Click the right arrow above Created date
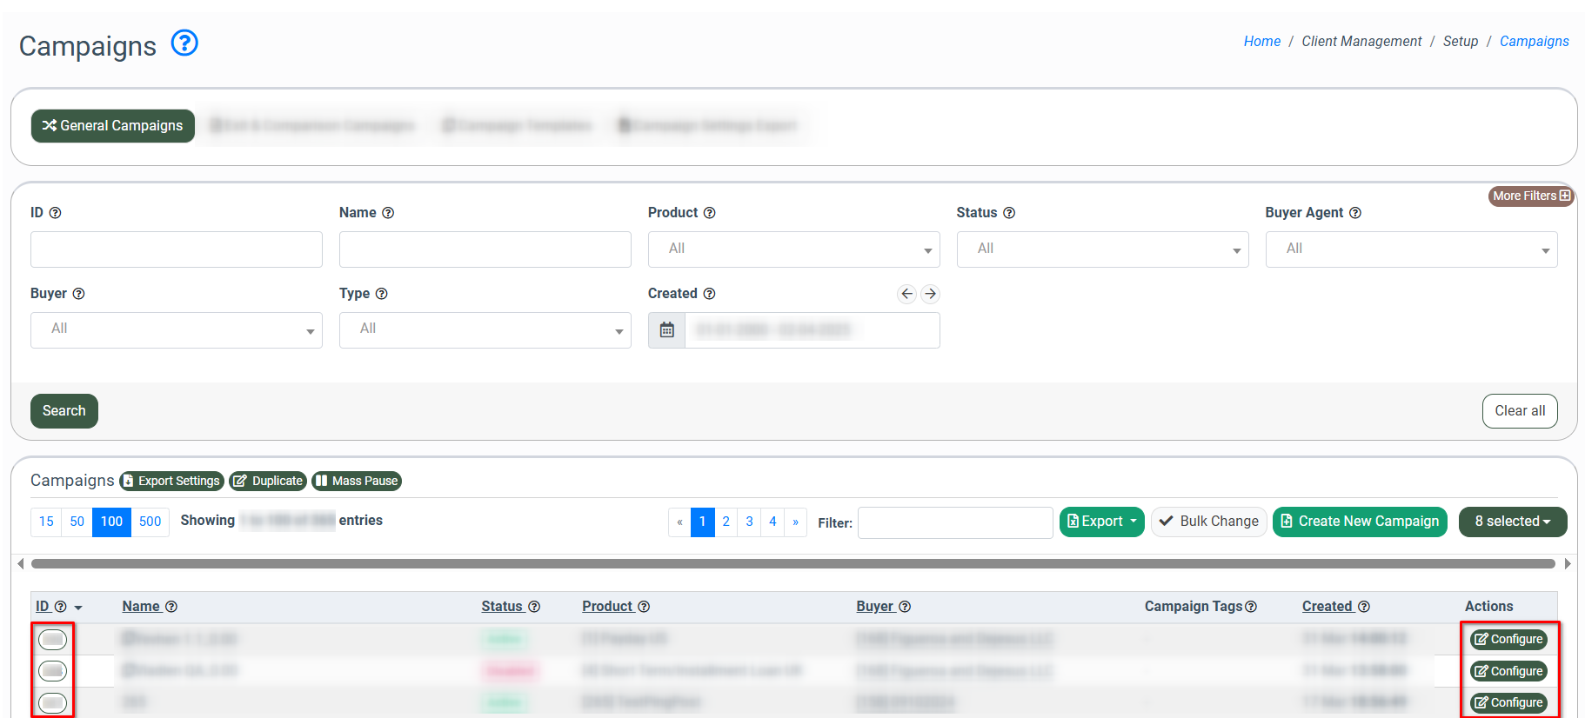Image resolution: width=1585 pixels, height=718 pixels. (930, 294)
